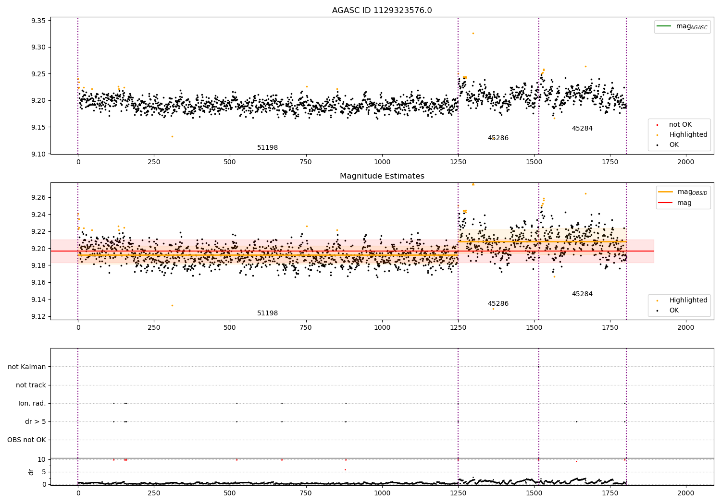Image resolution: width=721 pixels, height=504 pixels.
Task: Click the 'AGASC ID 1129323576.0' plot title
Action: [382, 11]
